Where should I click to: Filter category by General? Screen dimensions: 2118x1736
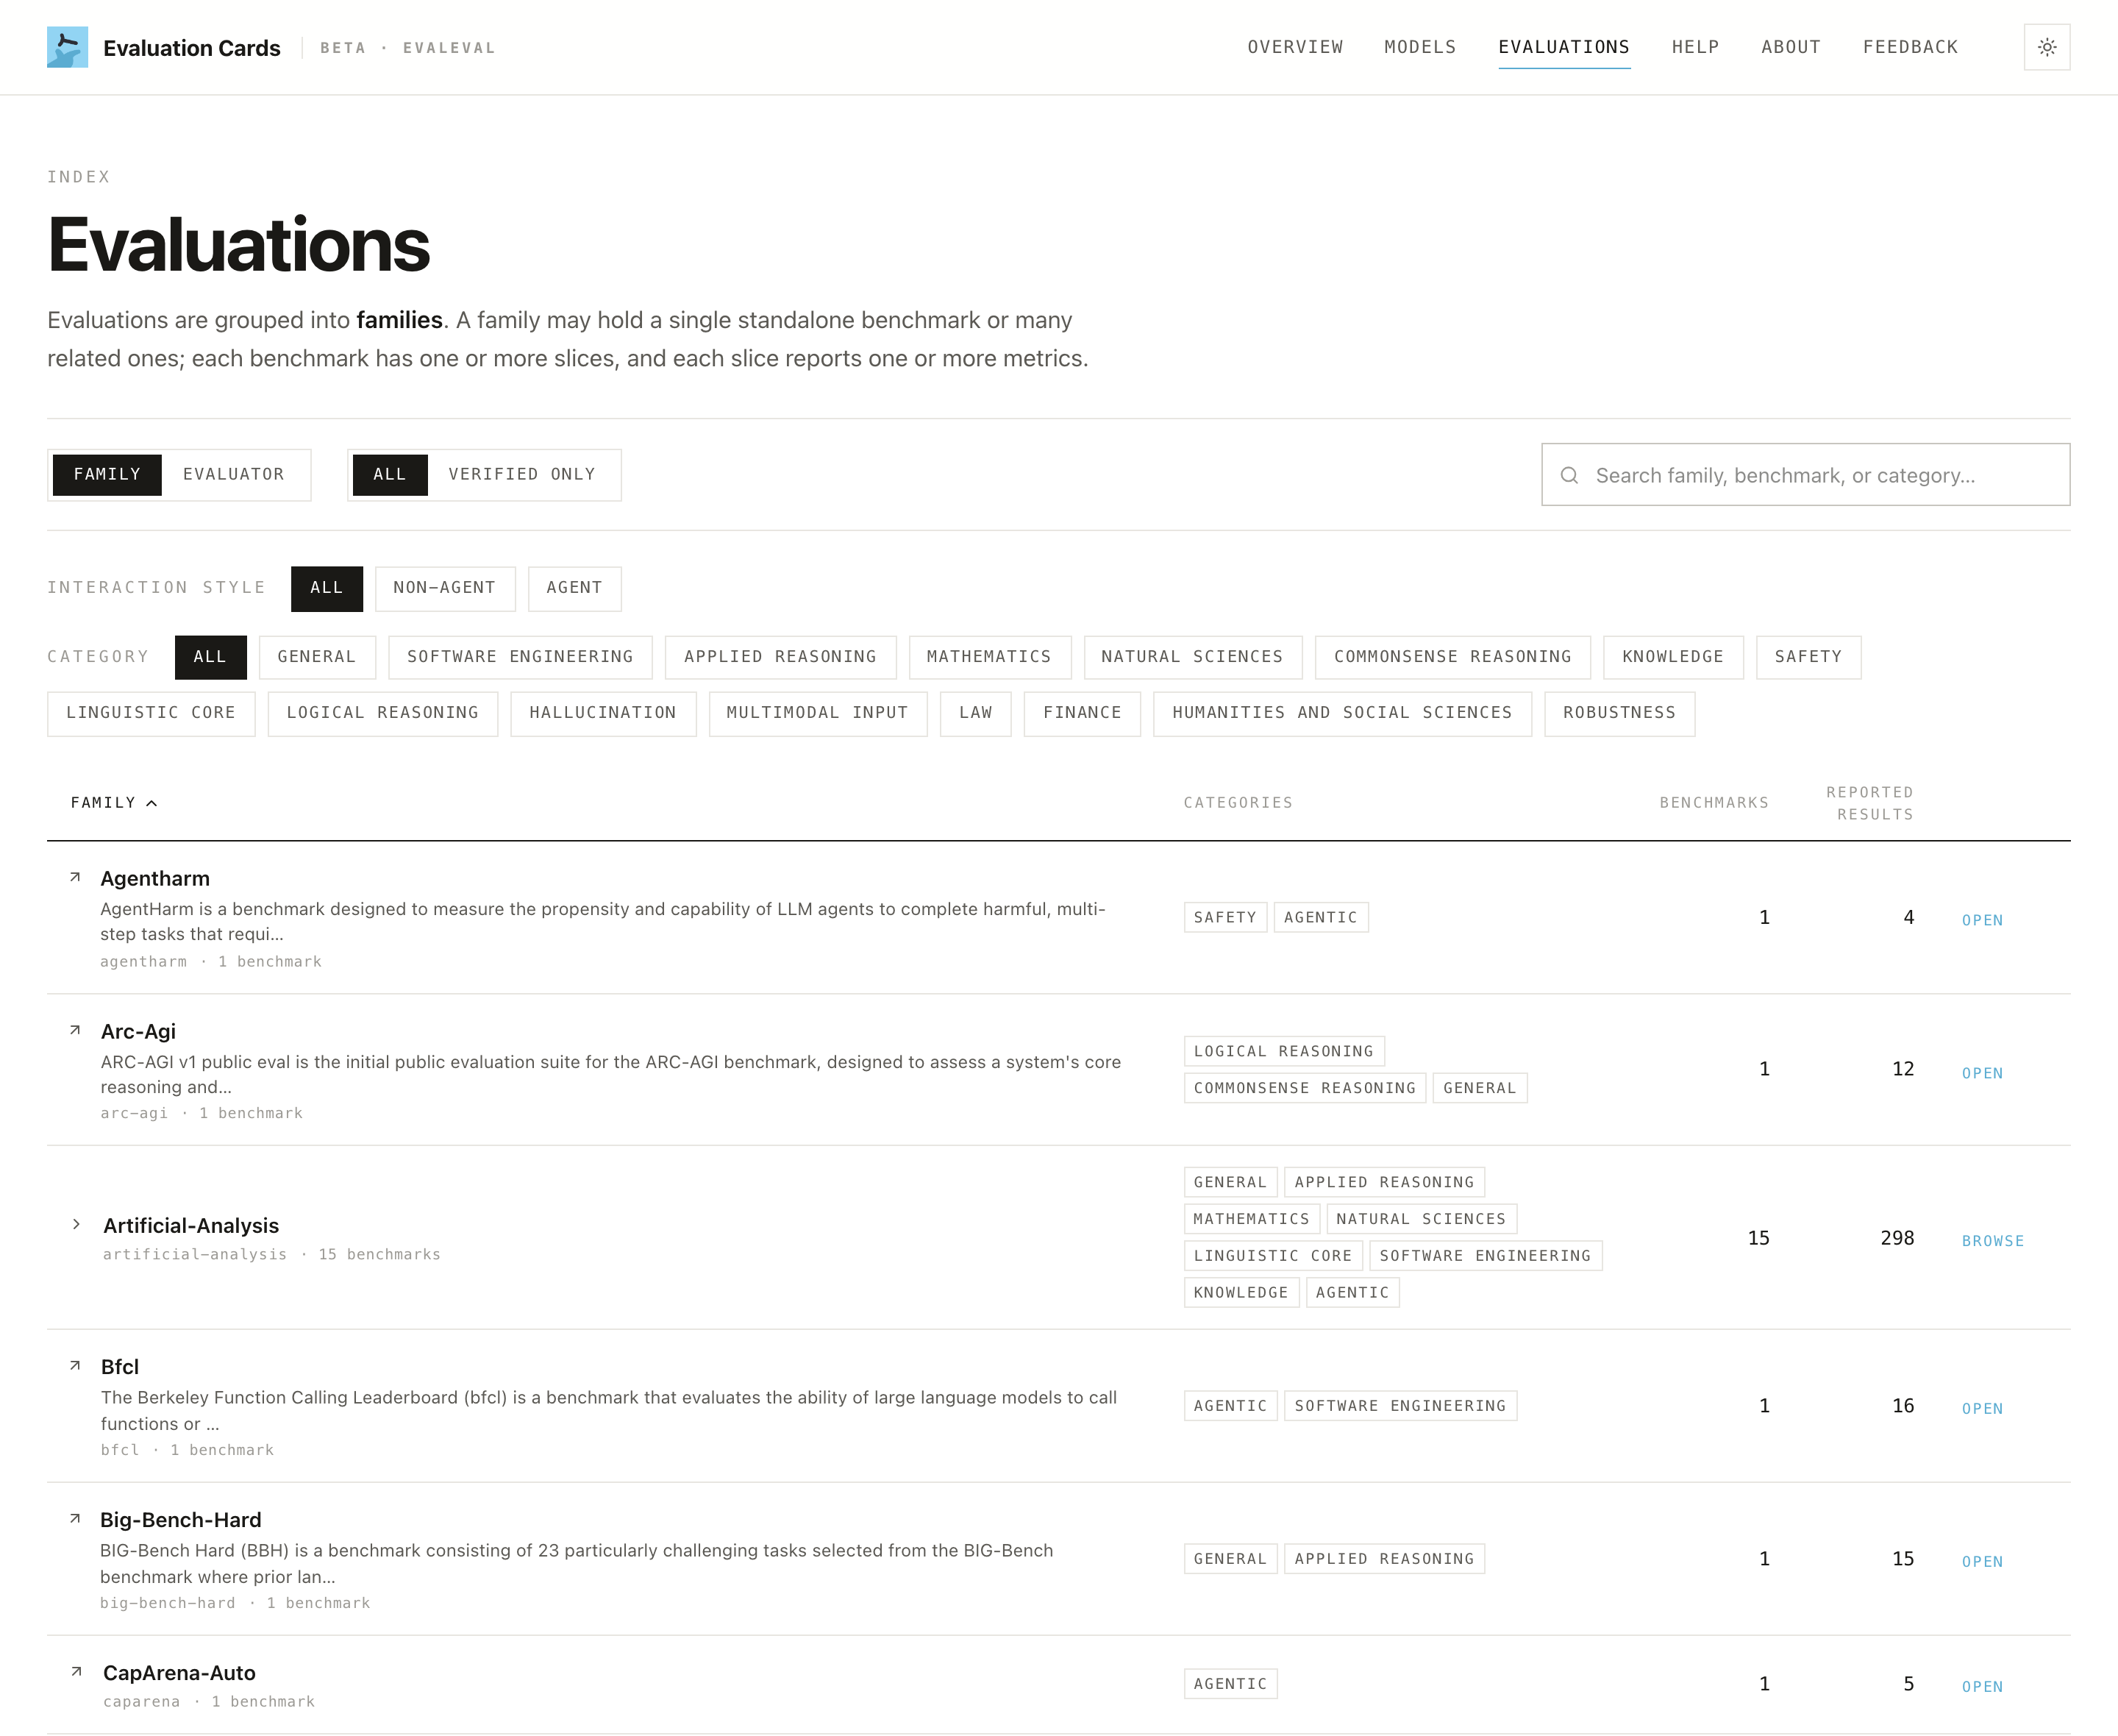[317, 657]
